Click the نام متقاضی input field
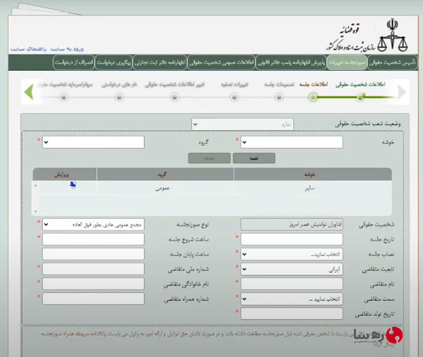Image resolution: width=423 pixels, height=357 pixels. (x=292, y=284)
